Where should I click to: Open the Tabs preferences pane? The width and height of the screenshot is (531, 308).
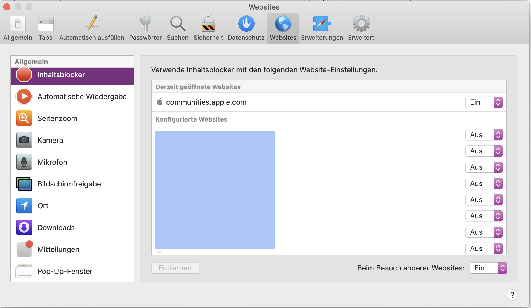pos(46,28)
